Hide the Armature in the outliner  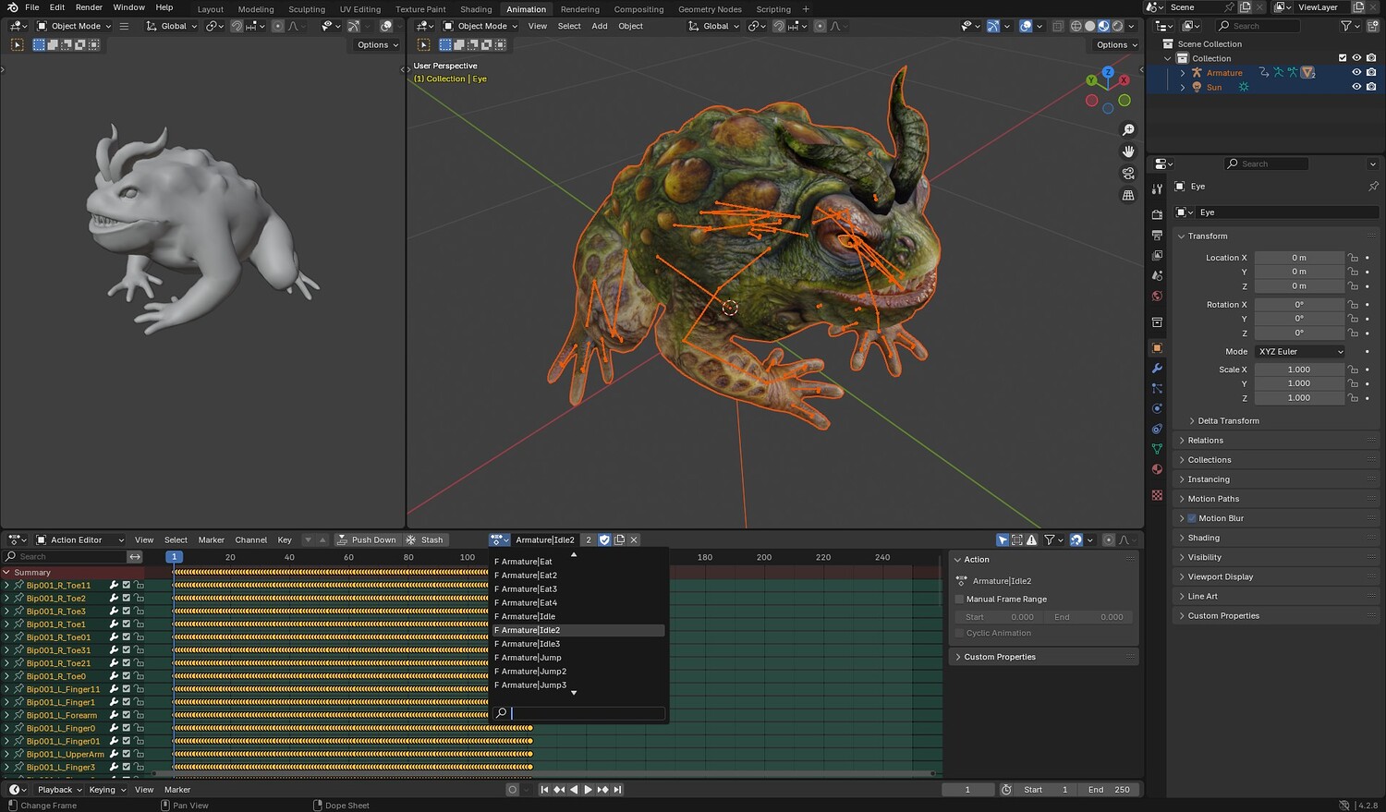pos(1356,72)
